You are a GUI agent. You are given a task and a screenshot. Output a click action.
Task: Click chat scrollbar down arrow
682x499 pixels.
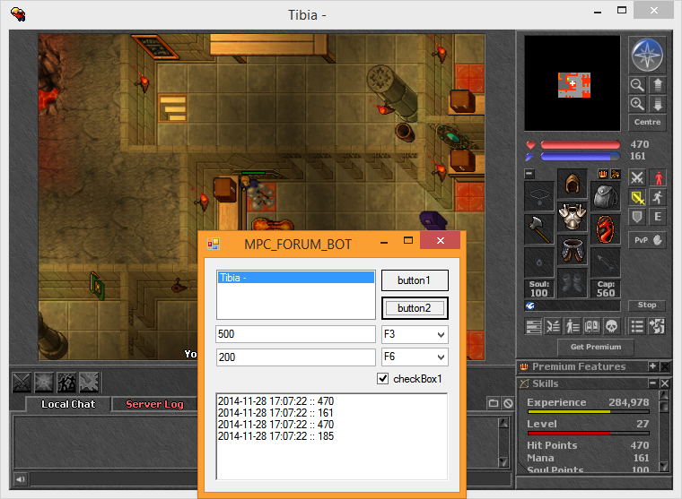tap(503, 461)
